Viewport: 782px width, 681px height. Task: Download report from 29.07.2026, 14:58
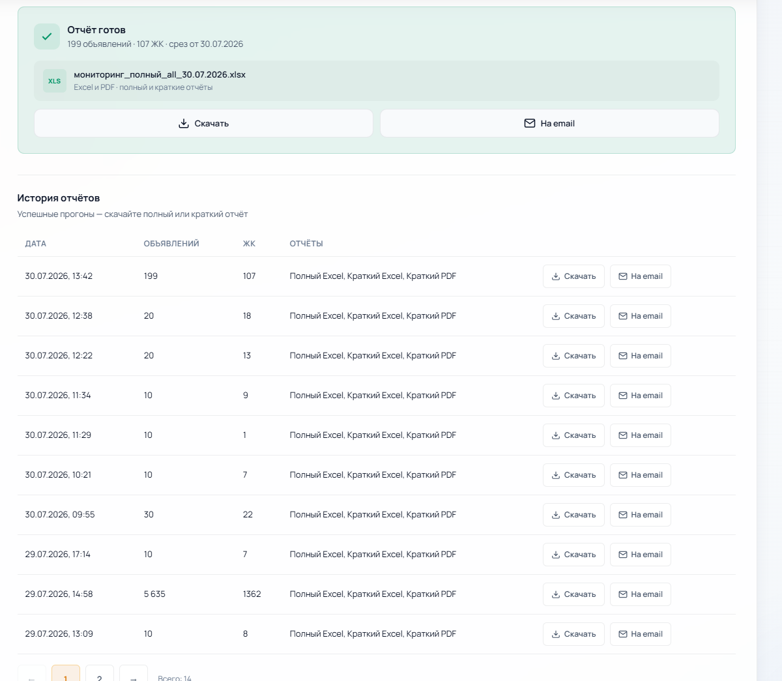(573, 594)
